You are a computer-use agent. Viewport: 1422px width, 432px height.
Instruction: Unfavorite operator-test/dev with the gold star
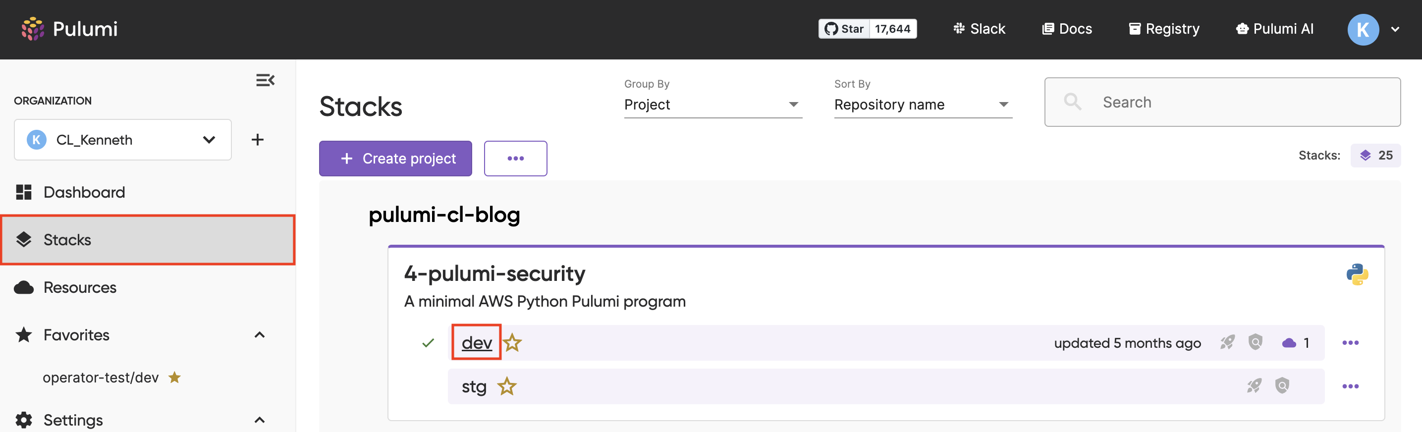click(174, 377)
